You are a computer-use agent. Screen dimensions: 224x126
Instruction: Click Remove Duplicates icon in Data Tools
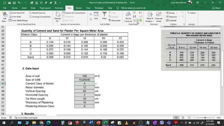point(134,17)
